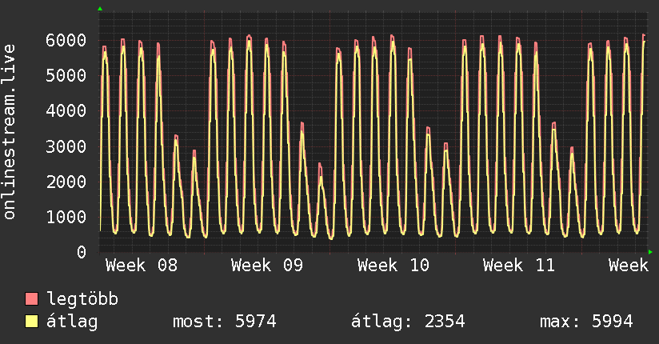
Task: Click the pink legtöbb legend swatch
Action: (31, 298)
